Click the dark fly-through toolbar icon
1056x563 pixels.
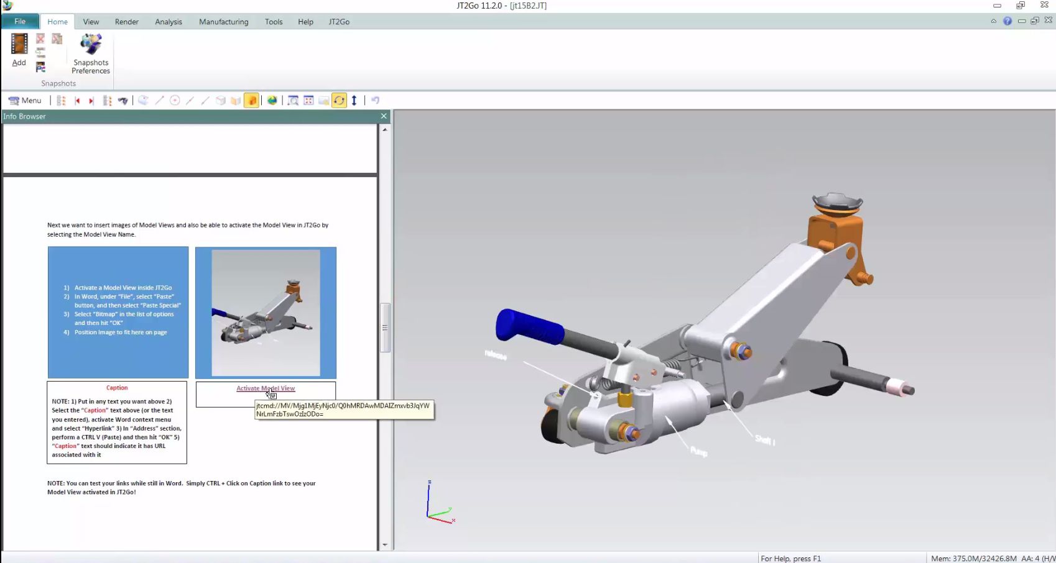[x=123, y=100]
